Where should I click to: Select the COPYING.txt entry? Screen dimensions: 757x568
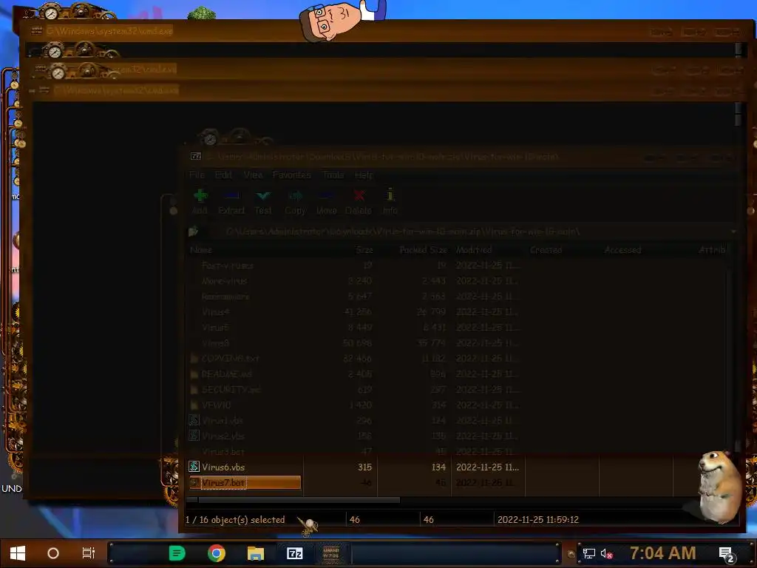coord(231,359)
